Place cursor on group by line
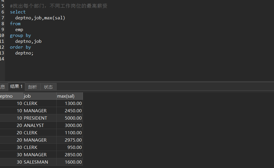The width and height of the screenshot is (274, 168). (x=21, y=36)
